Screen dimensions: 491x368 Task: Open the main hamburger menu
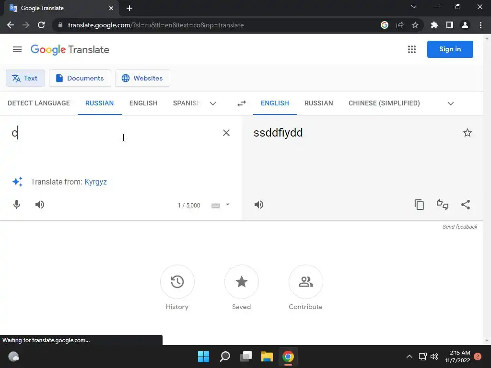pos(17,49)
